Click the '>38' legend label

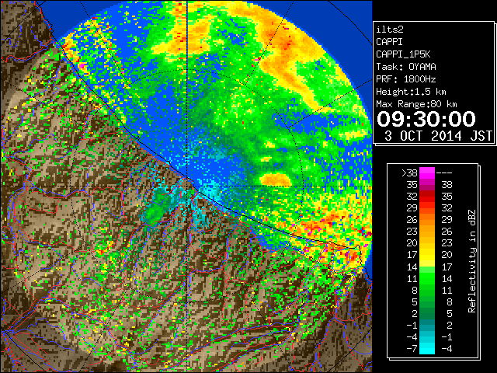coord(409,173)
